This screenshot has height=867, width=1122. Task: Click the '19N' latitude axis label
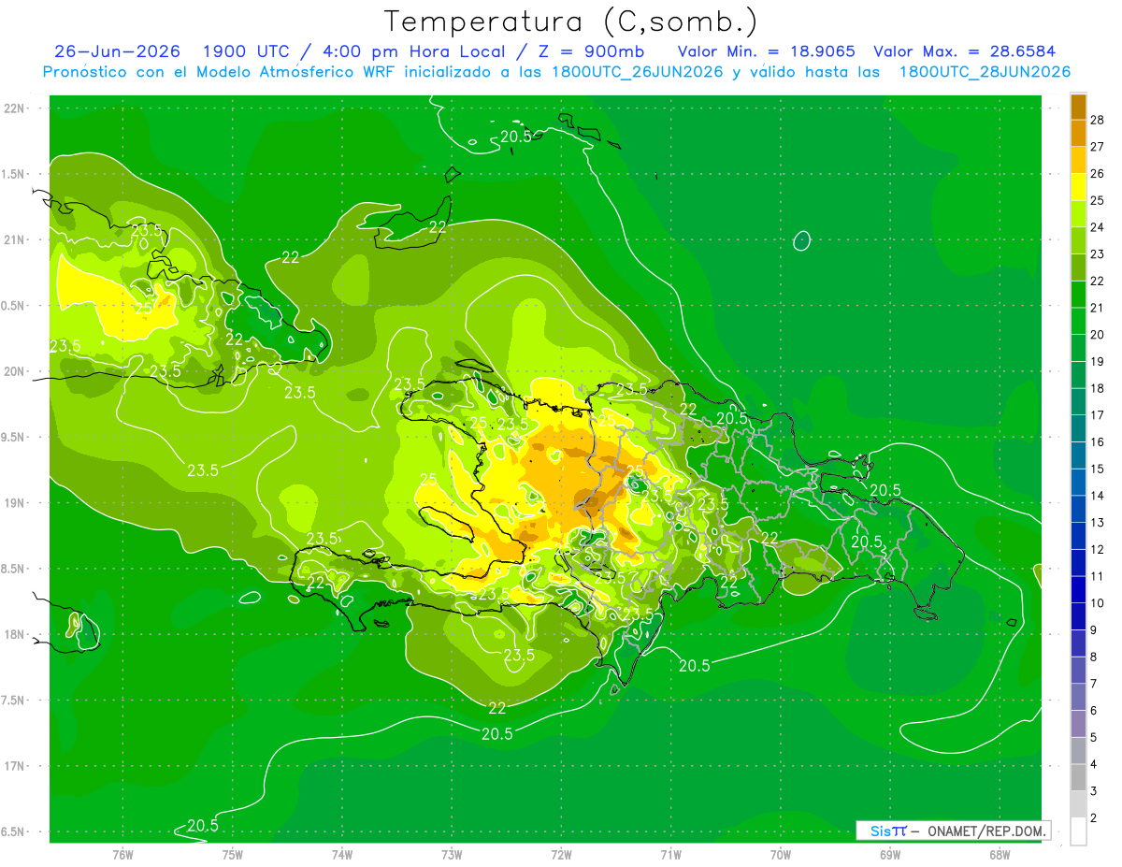[14, 502]
